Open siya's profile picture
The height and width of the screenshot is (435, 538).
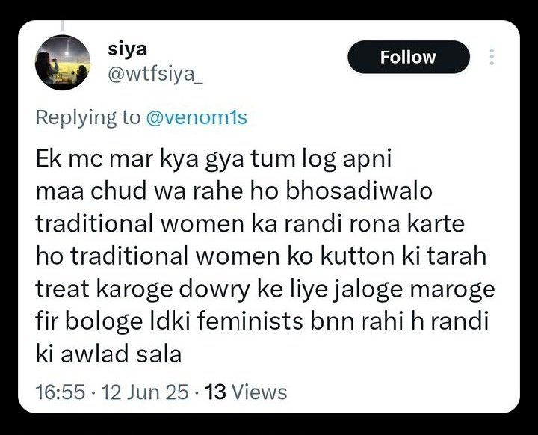[x=63, y=63]
